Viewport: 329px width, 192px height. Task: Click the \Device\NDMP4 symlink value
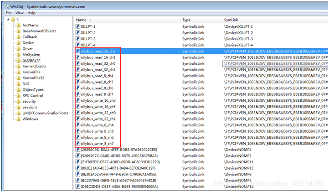click(238, 150)
